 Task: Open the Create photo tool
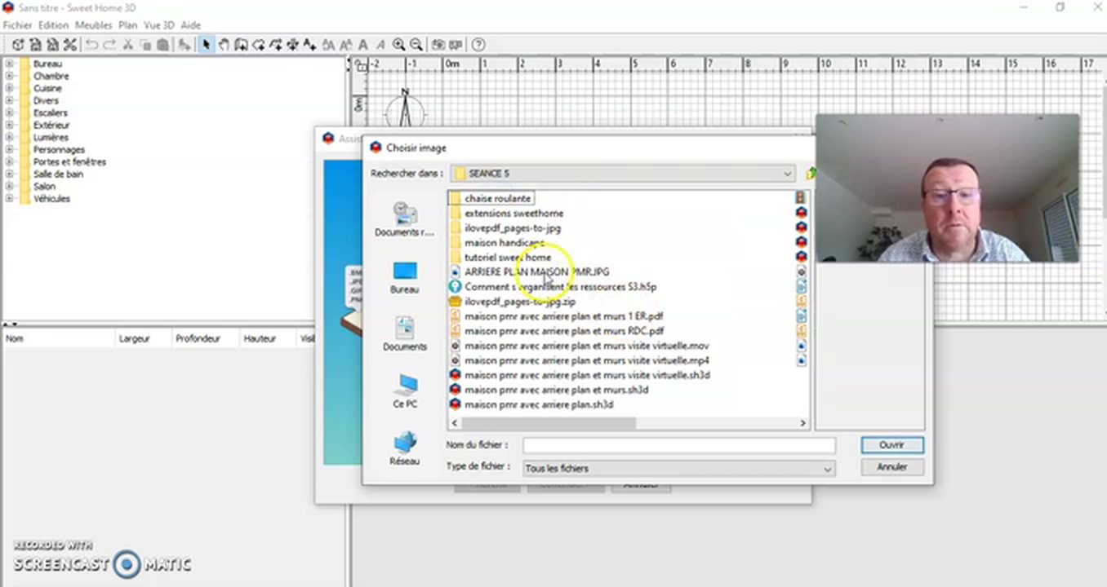point(438,45)
